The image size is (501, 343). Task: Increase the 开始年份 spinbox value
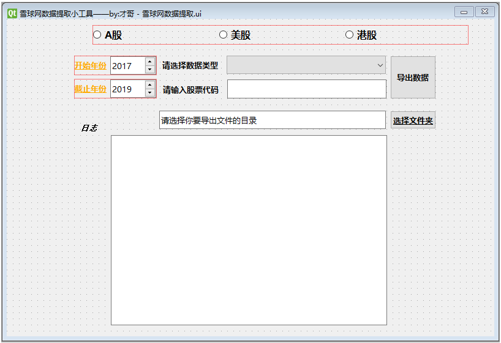click(x=150, y=62)
